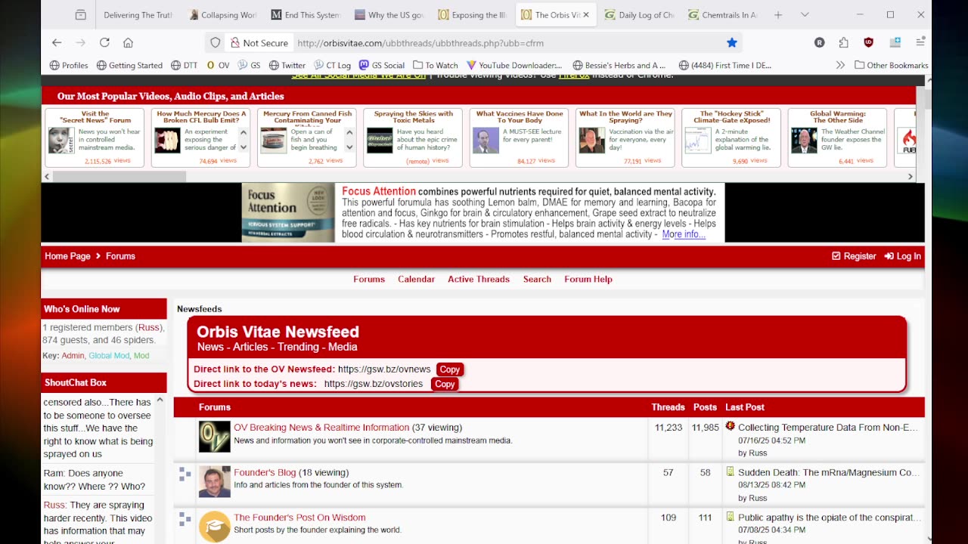Viewport: 968px width, 544px height.
Task: Open the Hockey Stick chart thumbnail
Action: (698, 141)
